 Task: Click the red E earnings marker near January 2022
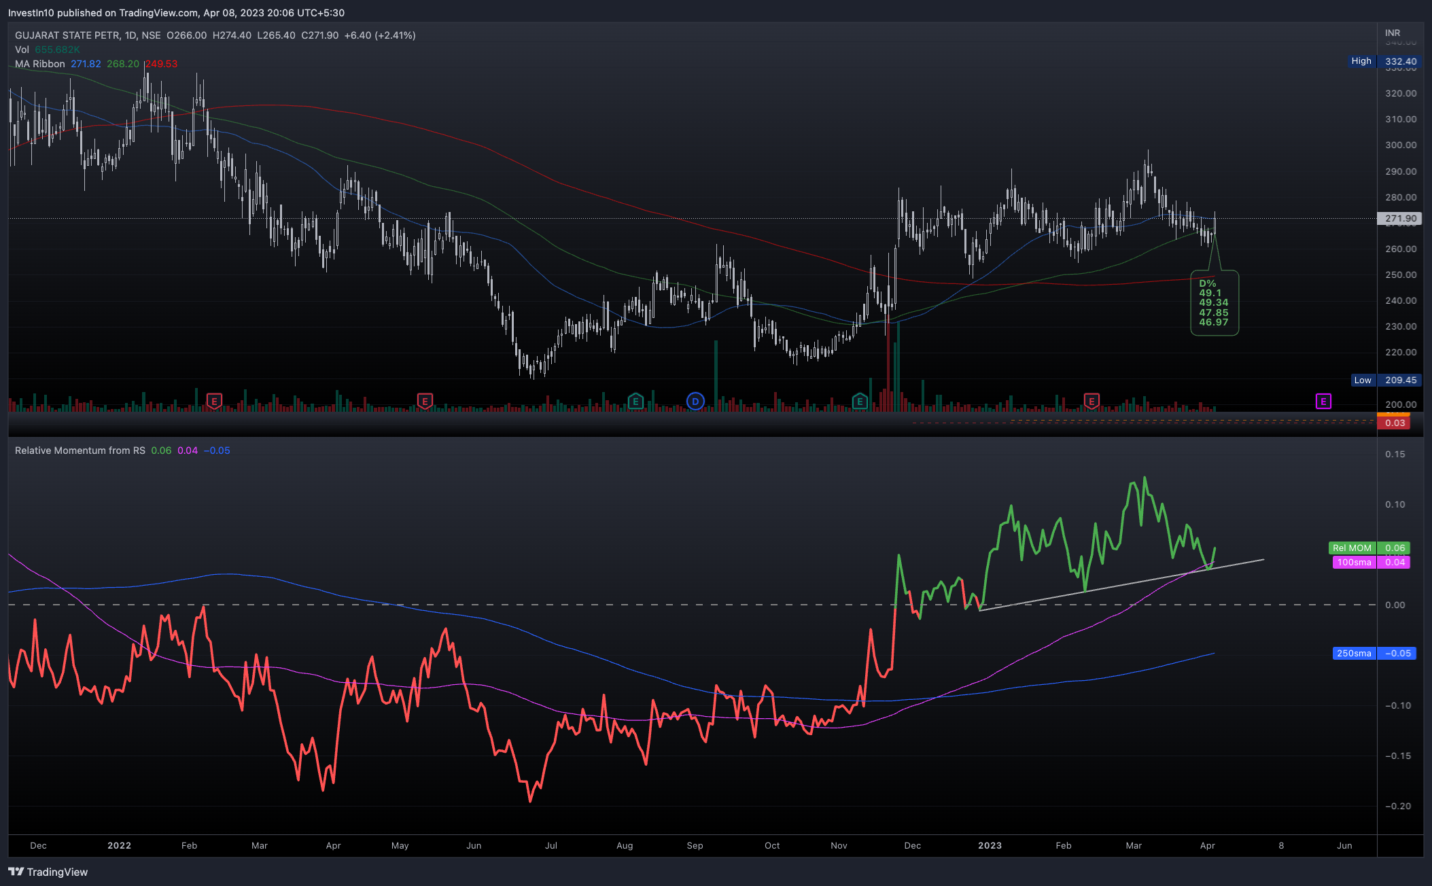click(214, 402)
